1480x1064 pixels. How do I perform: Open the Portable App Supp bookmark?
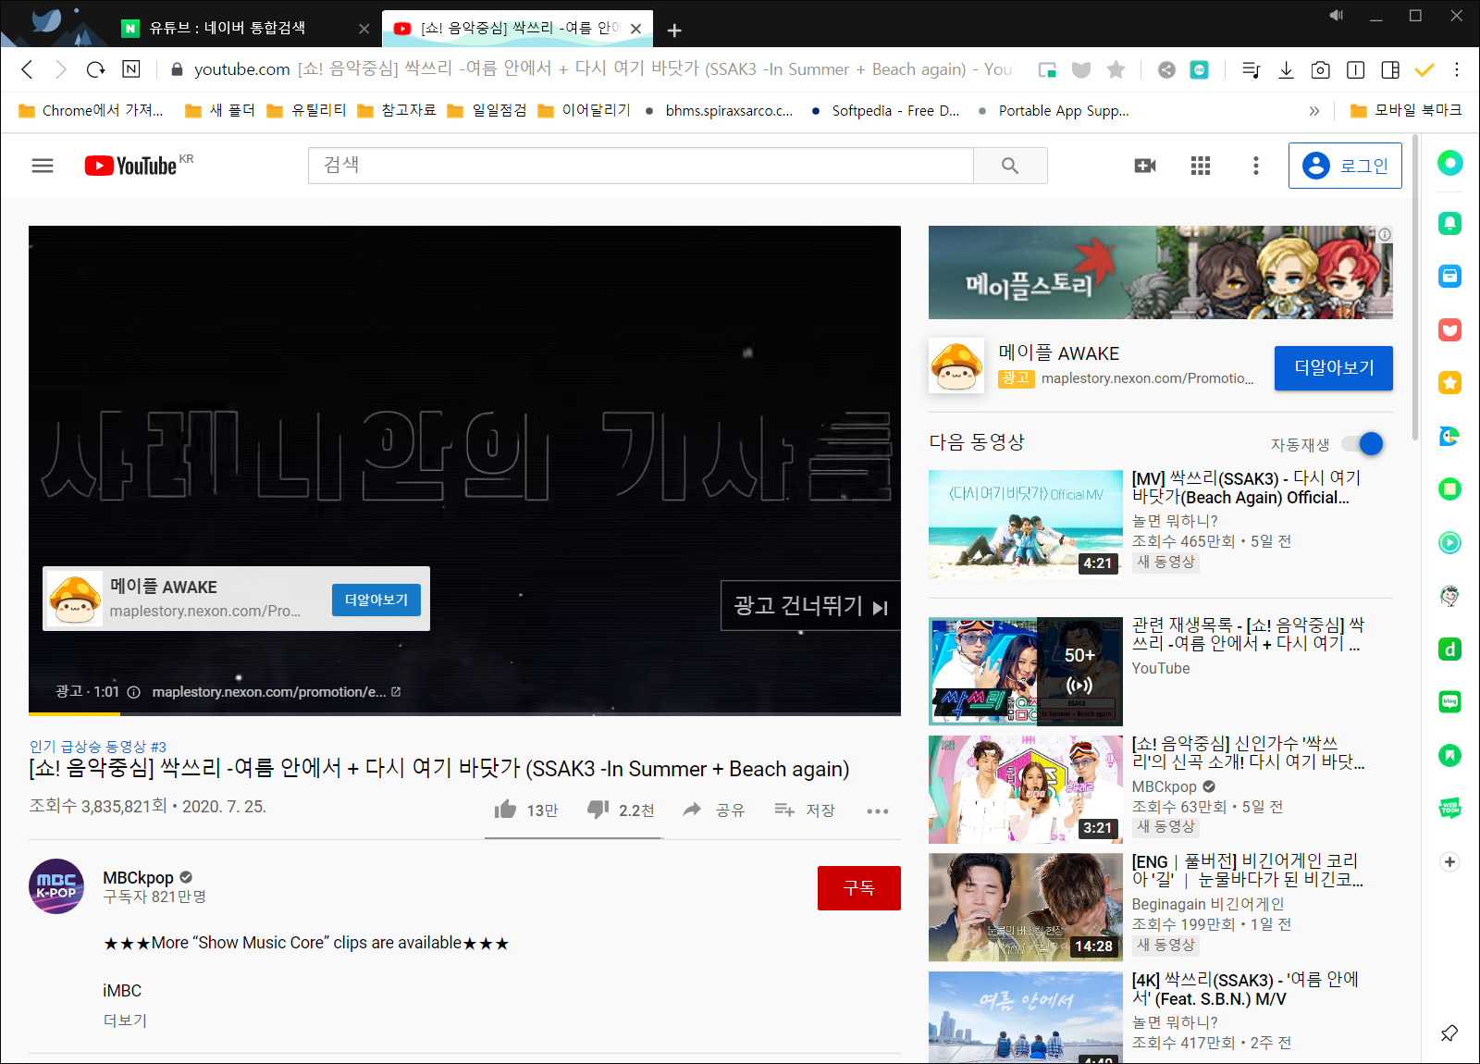pos(1053,110)
